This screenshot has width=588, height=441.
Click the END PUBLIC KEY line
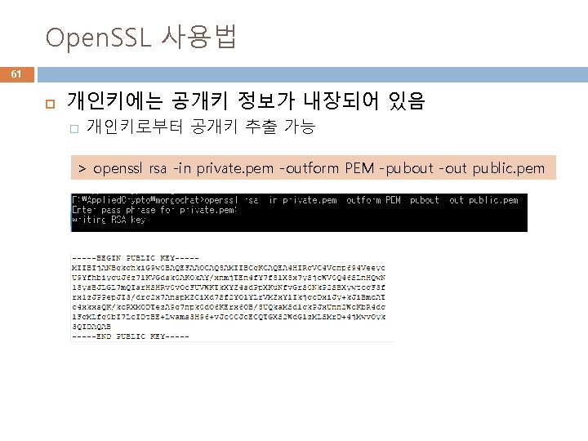[x=131, y=336]
